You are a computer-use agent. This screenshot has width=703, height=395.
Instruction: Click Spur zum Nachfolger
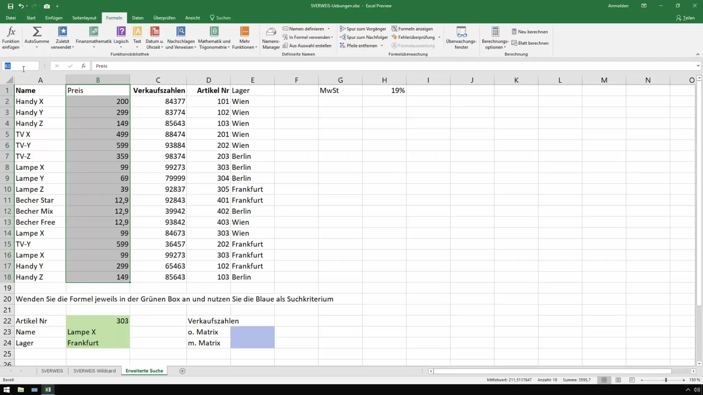[364, 37]
